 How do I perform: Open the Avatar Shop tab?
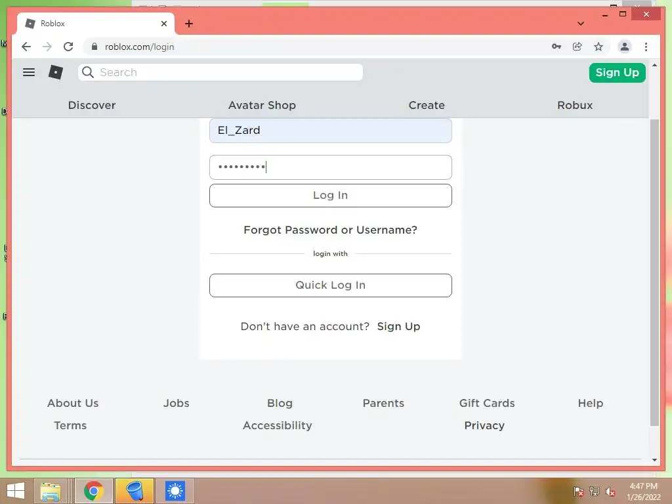tap(262, 105)
